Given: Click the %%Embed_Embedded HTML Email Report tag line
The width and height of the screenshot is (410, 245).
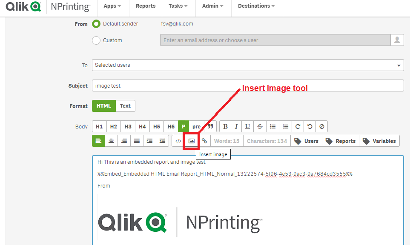Looking at the screenshot, I should point(225,174).
